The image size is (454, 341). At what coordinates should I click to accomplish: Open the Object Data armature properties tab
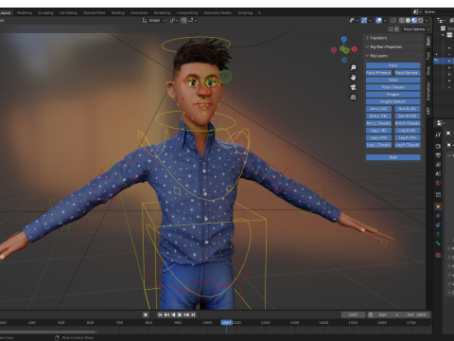pos(438,234)
